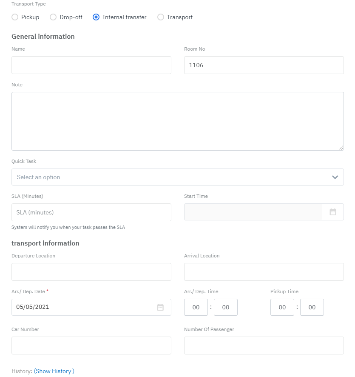Set the Pickup Time hours box
This screenshot has width=355, height=377.
[282, 307]
